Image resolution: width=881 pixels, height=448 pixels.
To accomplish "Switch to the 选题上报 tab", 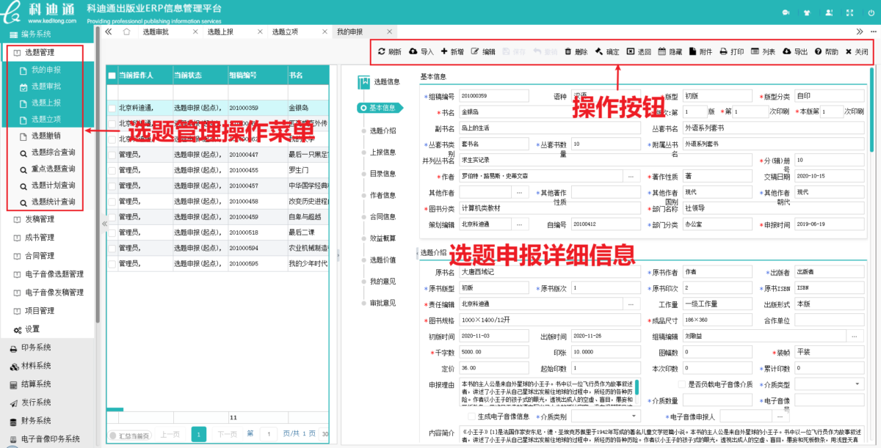I will click(x=220, y=32).
